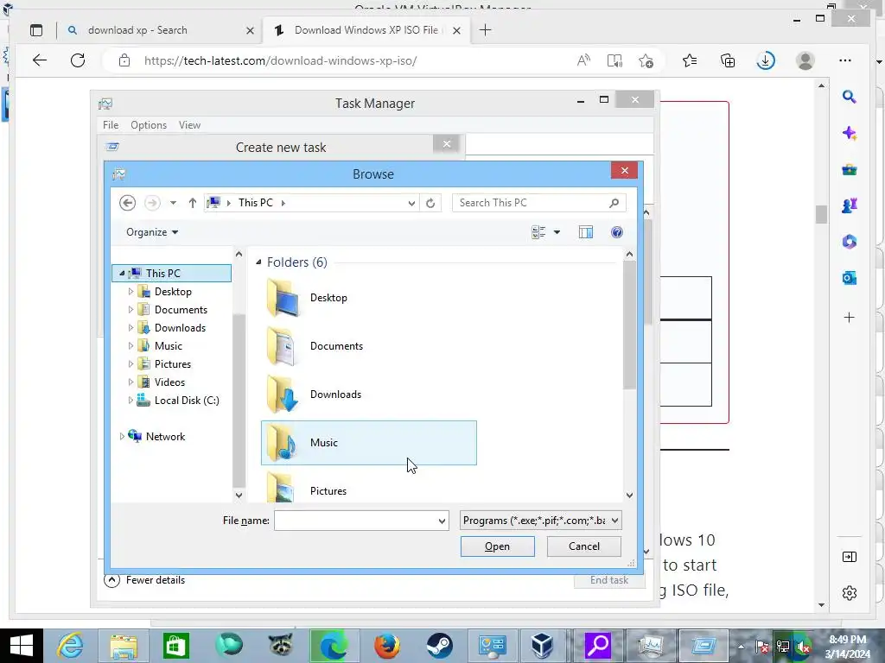Open Windows Start button

coord(22,646)
